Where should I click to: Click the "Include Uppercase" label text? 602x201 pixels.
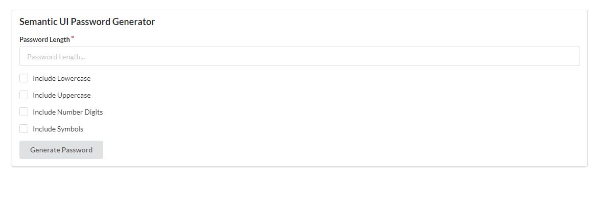(x=62, y=95)
